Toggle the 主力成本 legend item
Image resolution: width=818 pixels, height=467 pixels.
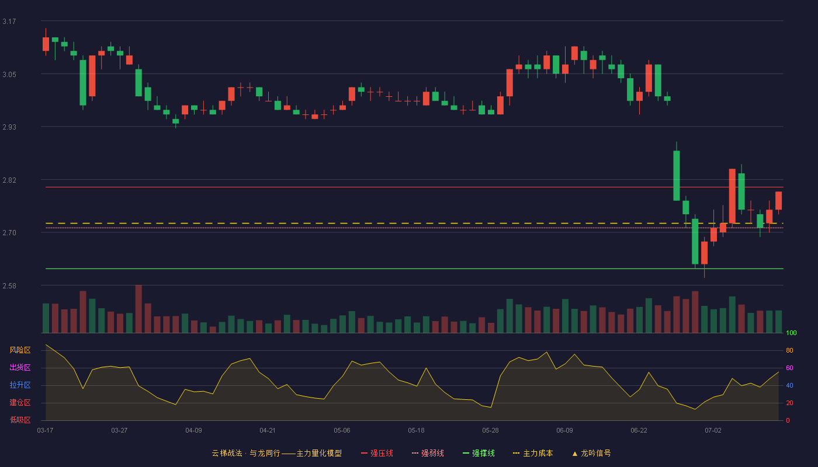(x=533, y=453)
